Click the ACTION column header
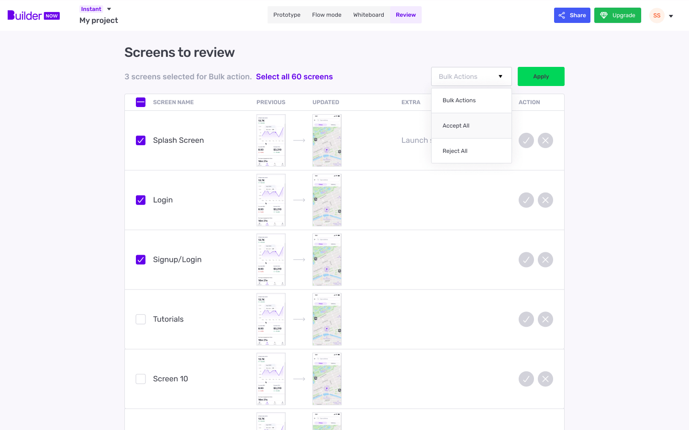 click(x=529, y=102)
